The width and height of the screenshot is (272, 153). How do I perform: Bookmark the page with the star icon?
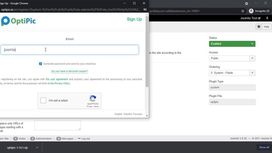pos(243,11)
